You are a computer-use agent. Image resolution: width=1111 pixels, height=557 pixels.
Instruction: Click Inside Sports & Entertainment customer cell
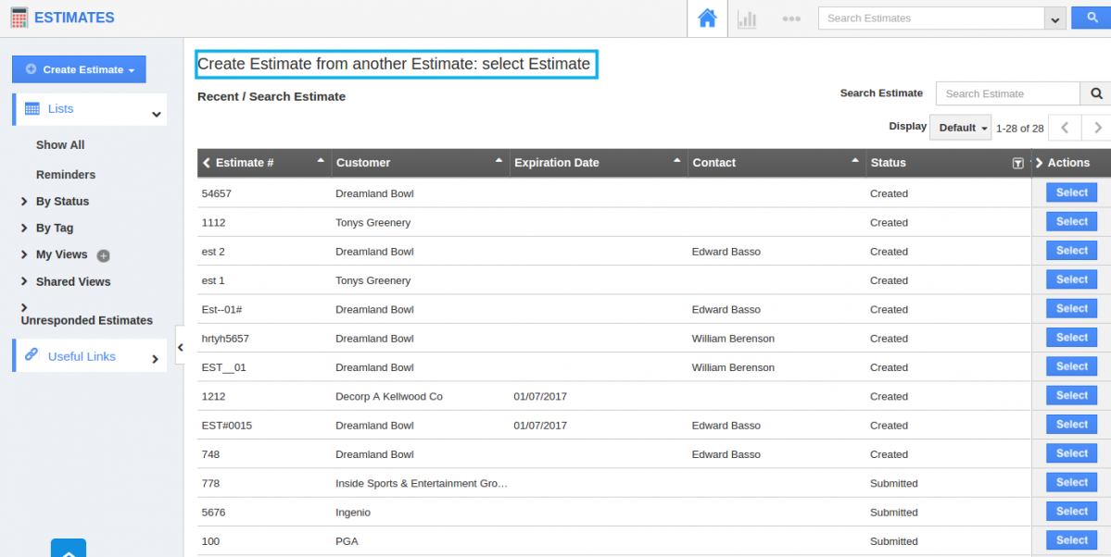tap(423, 483)
